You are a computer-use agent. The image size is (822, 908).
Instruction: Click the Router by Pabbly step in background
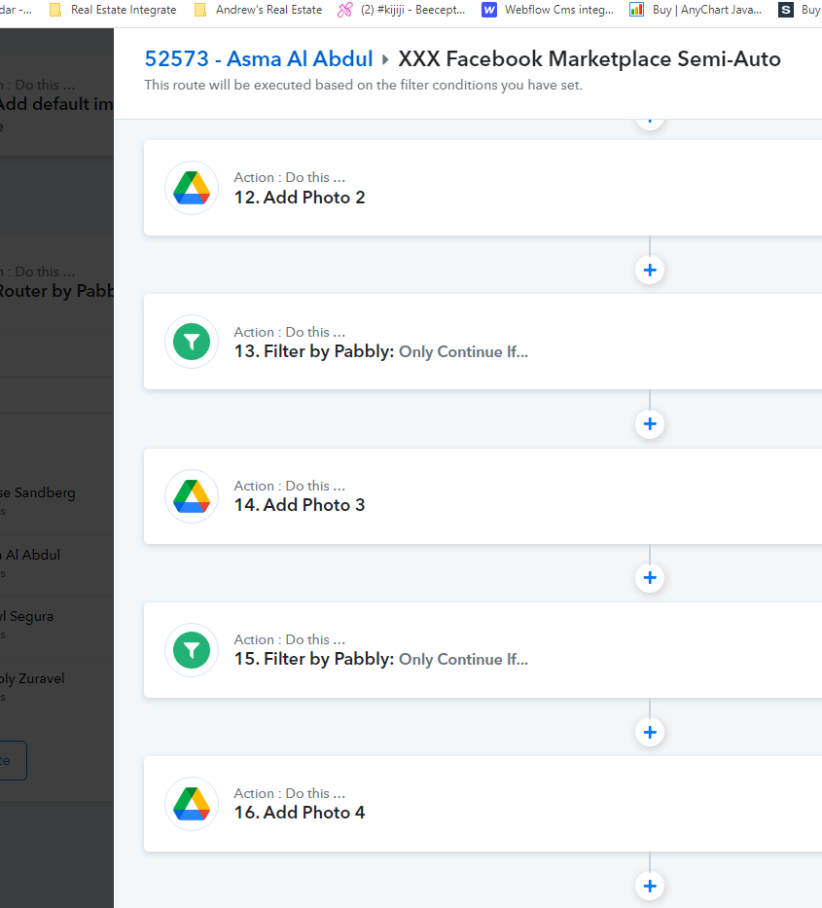click(x=56, y=282)
